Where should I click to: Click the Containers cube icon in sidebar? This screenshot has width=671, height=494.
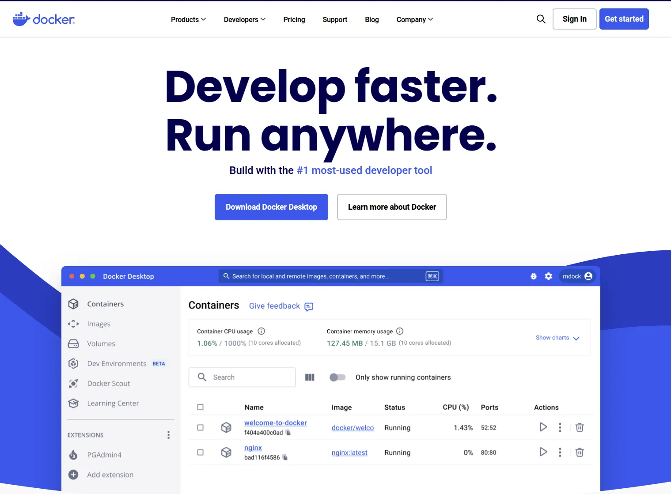point(73,304)
